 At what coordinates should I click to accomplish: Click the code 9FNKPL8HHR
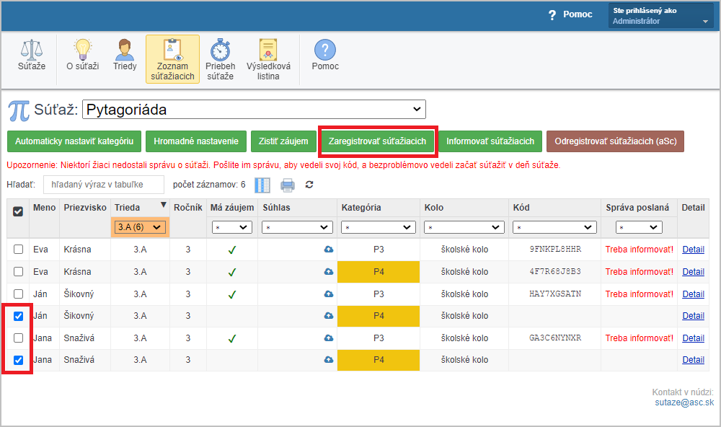point(555,250)
